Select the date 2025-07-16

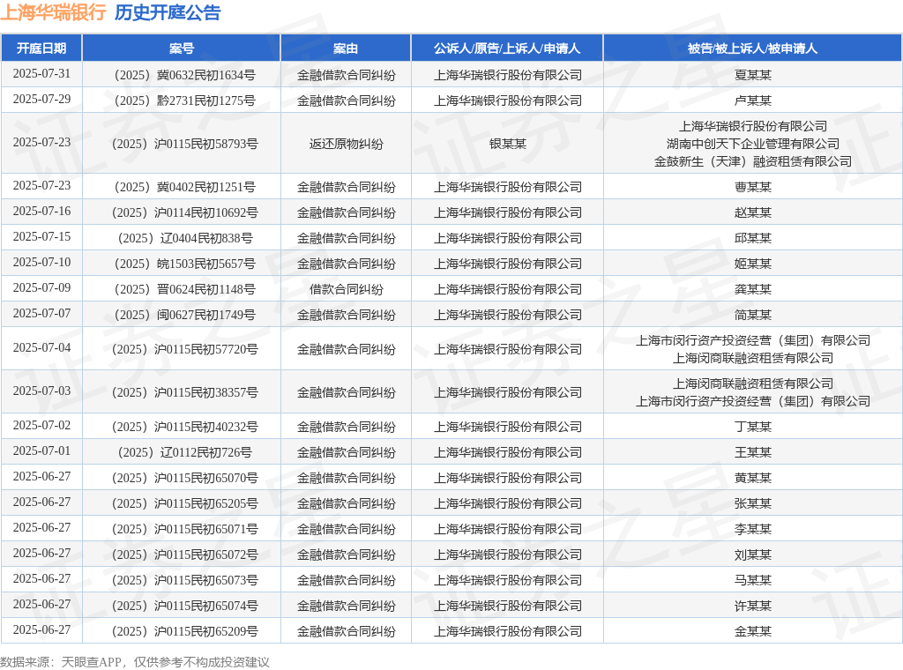point(41,212)
